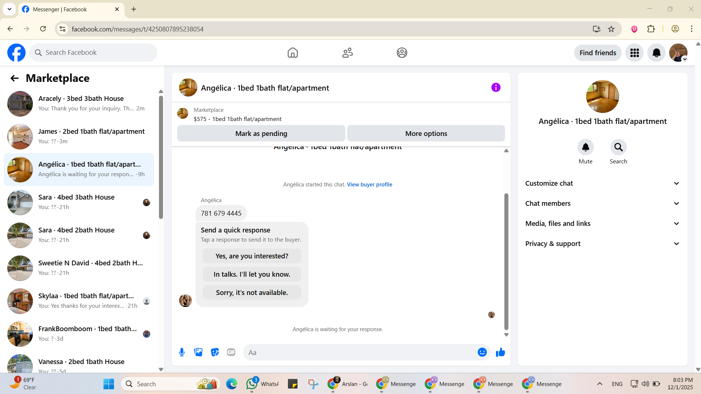The image size is (701, 394).
Task: Send quick reply Sorry, it's not available.
Action: pos(252,293)
